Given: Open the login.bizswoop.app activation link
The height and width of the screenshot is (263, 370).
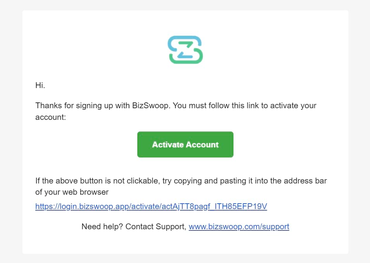Looking at the screenshot, I should tap(151, 206).
